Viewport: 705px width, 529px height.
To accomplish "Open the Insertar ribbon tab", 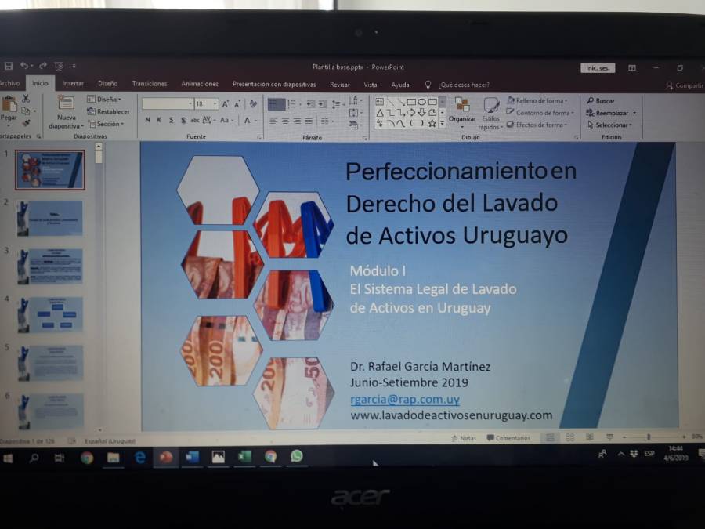I will (73, 84).
